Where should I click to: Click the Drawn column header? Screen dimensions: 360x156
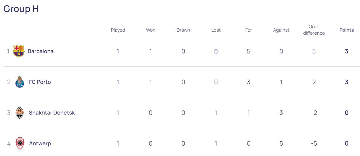coord(183,30)
